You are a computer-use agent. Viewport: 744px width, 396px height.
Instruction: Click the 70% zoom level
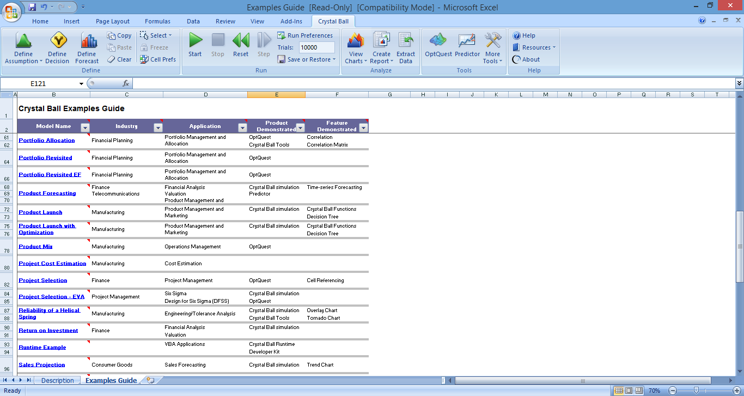655,391
